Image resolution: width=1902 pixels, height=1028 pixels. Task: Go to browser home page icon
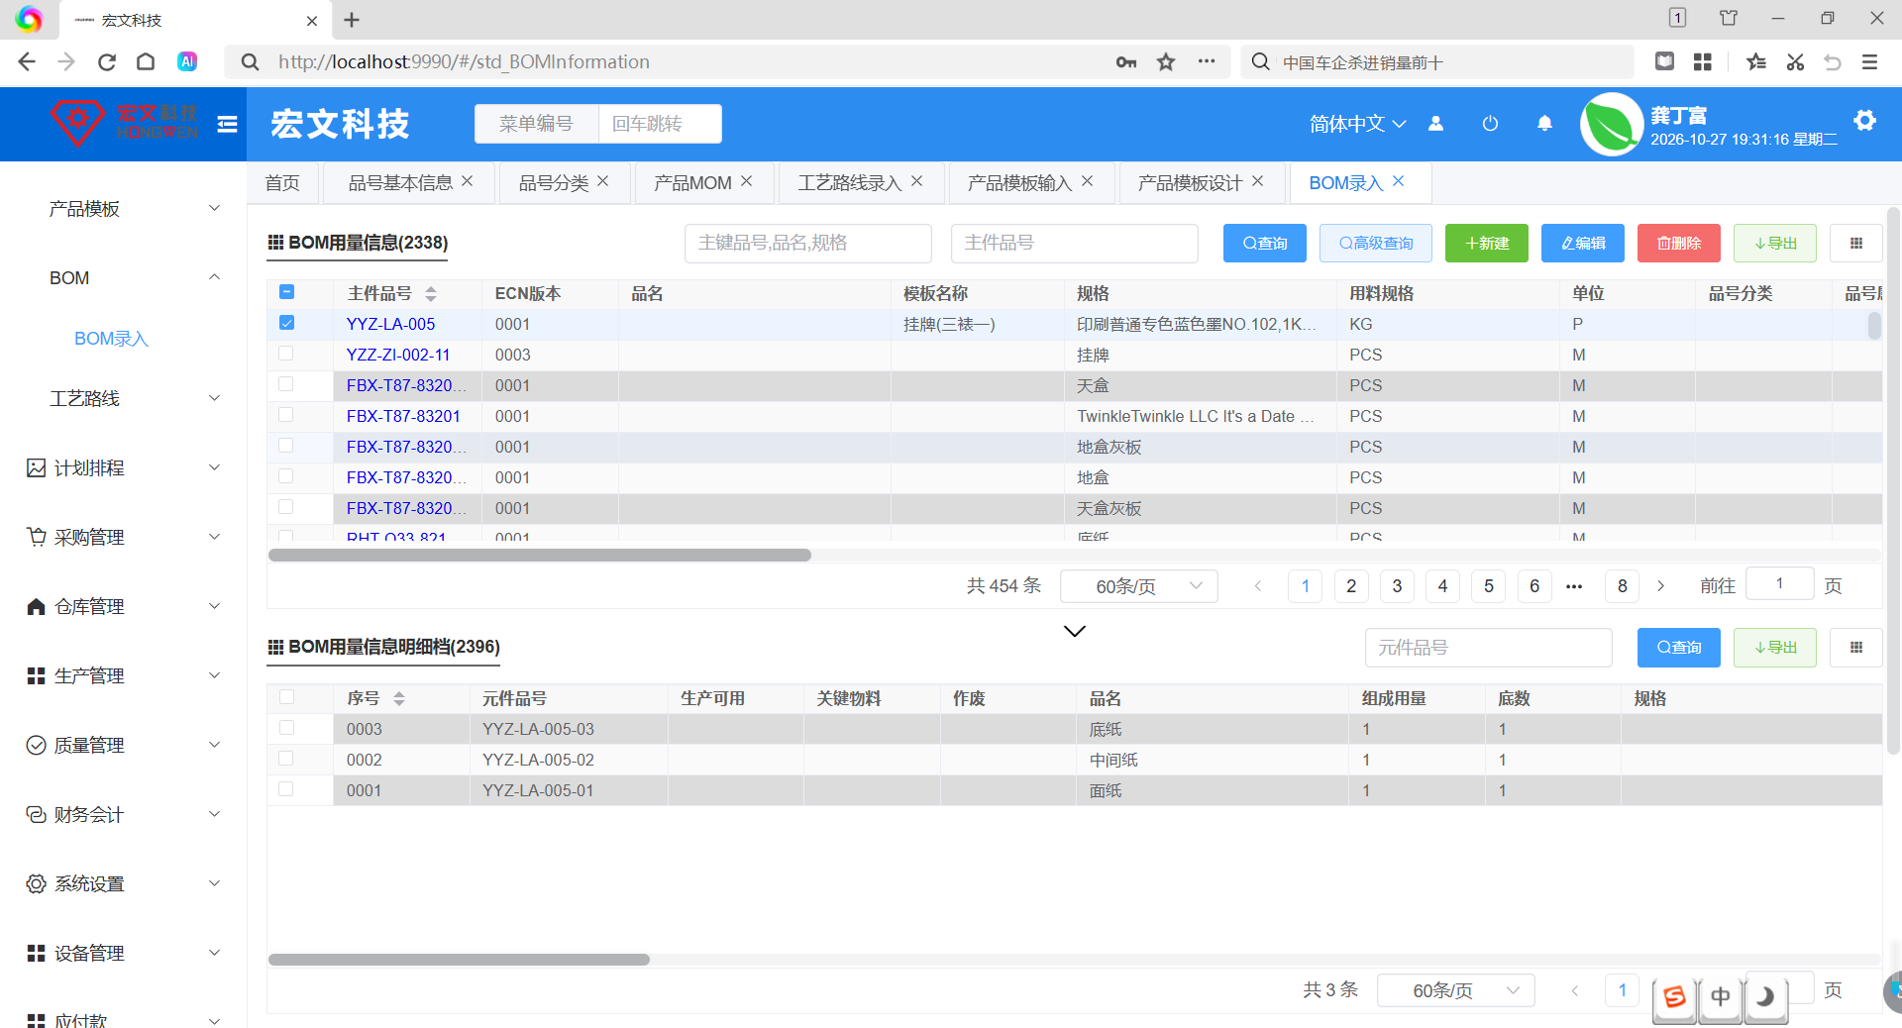tap(146, 62)
